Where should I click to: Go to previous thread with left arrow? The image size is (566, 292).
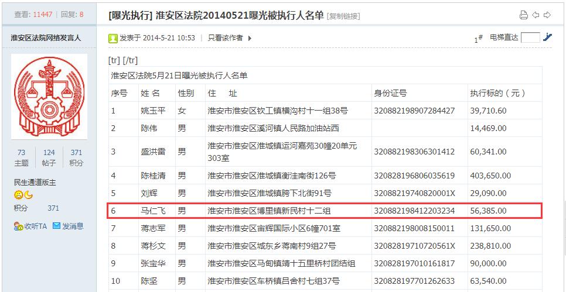[536, 15]
